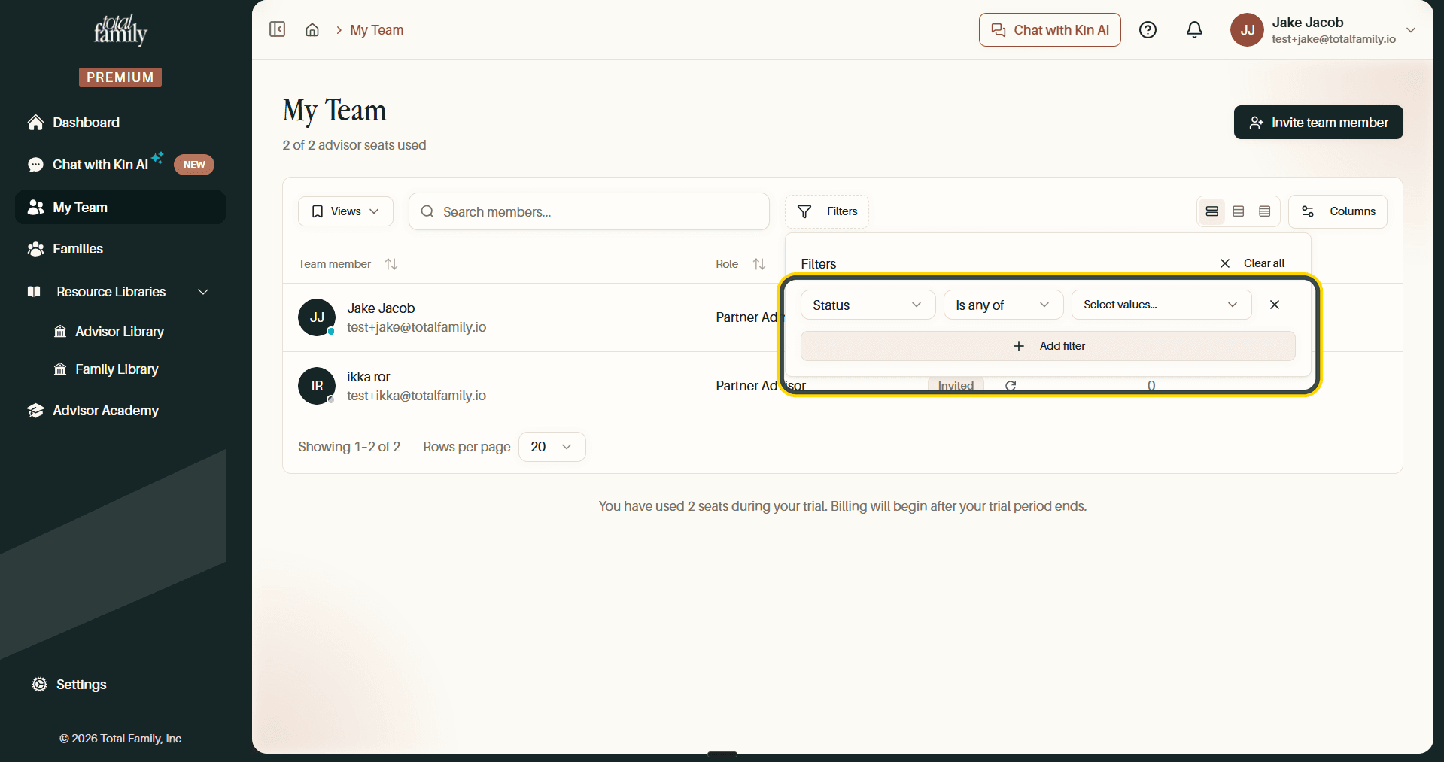The image size is (1444, 762).
Task: Click test+jake@totalfamily.io in Jake Jacob row
Action: point(416,327)
